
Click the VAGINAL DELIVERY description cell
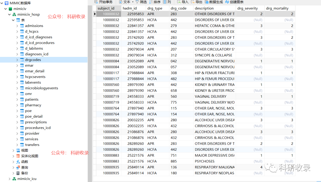click(210, 97)
